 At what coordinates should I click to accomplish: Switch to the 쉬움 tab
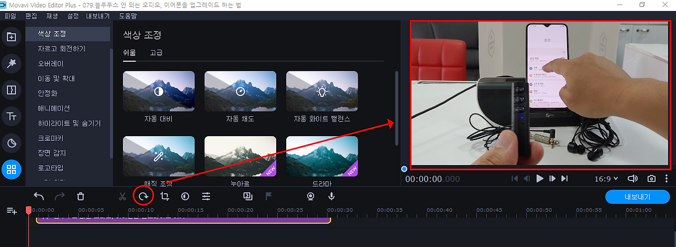pyautogui.click(x=129, y=52)
